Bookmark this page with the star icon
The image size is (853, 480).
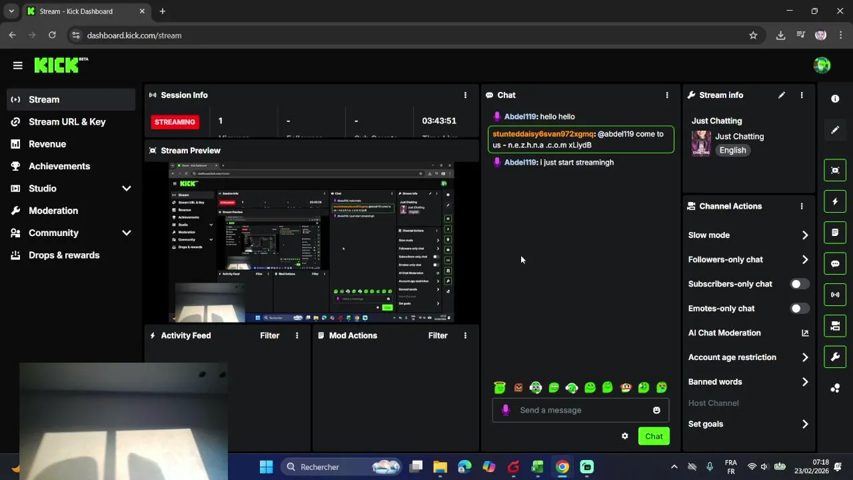coord(753,35)
